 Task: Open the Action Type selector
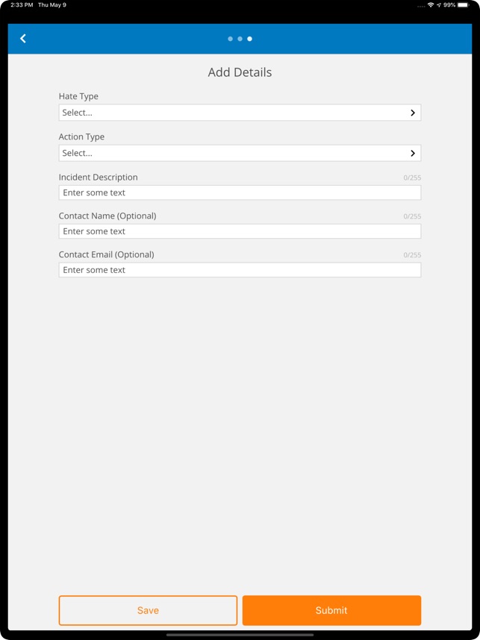[240, 152]
